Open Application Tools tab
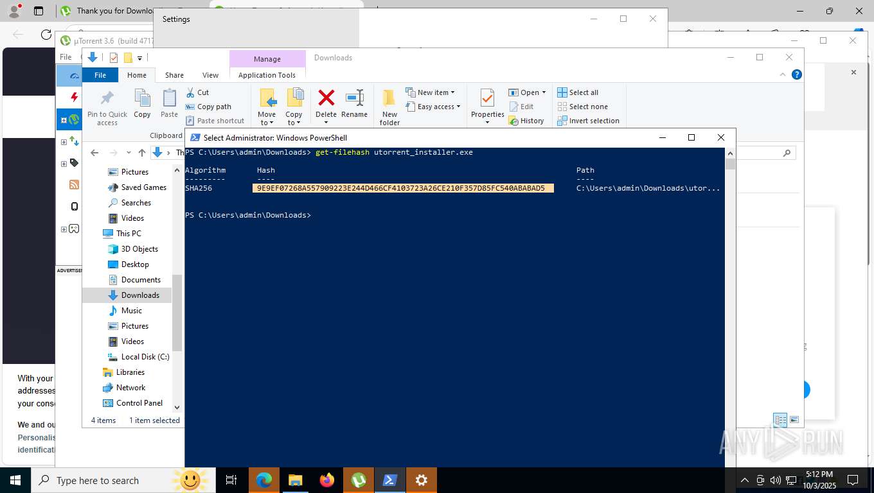874x493 pixels. point(267,75)
